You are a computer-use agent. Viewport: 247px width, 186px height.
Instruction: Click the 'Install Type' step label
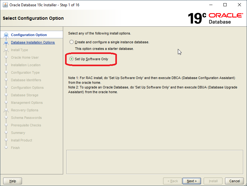point(19,50)
